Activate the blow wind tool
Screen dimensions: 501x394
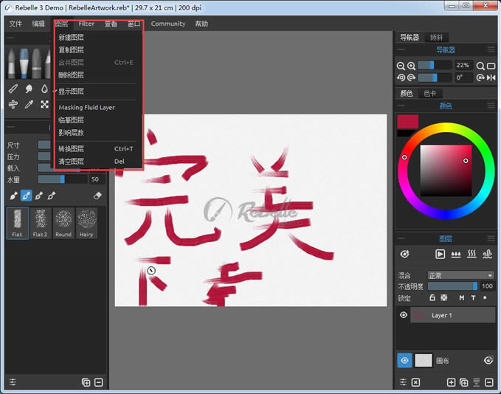tap(13, 104)
